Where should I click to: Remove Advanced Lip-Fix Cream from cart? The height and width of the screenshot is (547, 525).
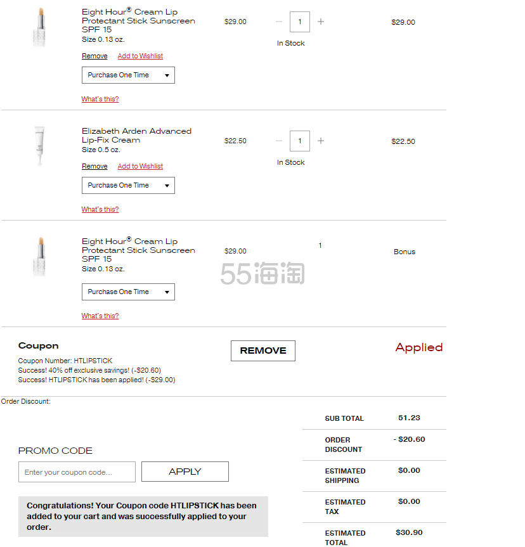click(94, 167)
